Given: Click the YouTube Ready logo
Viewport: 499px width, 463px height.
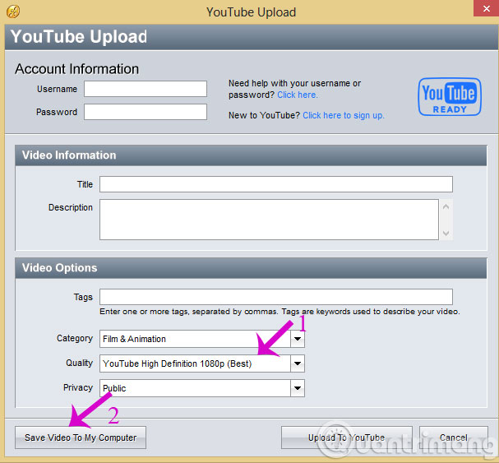Looking at the screenshot, I should point(450,97).
